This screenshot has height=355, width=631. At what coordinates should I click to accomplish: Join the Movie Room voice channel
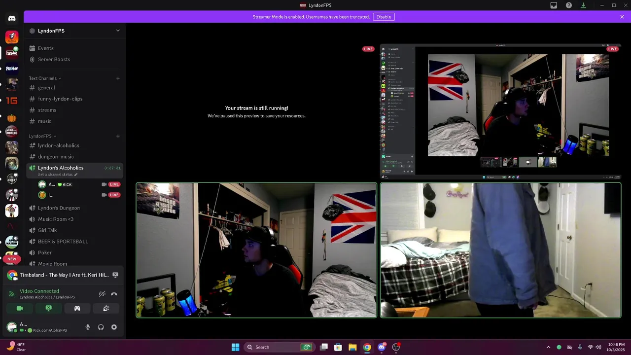[75, 264]
